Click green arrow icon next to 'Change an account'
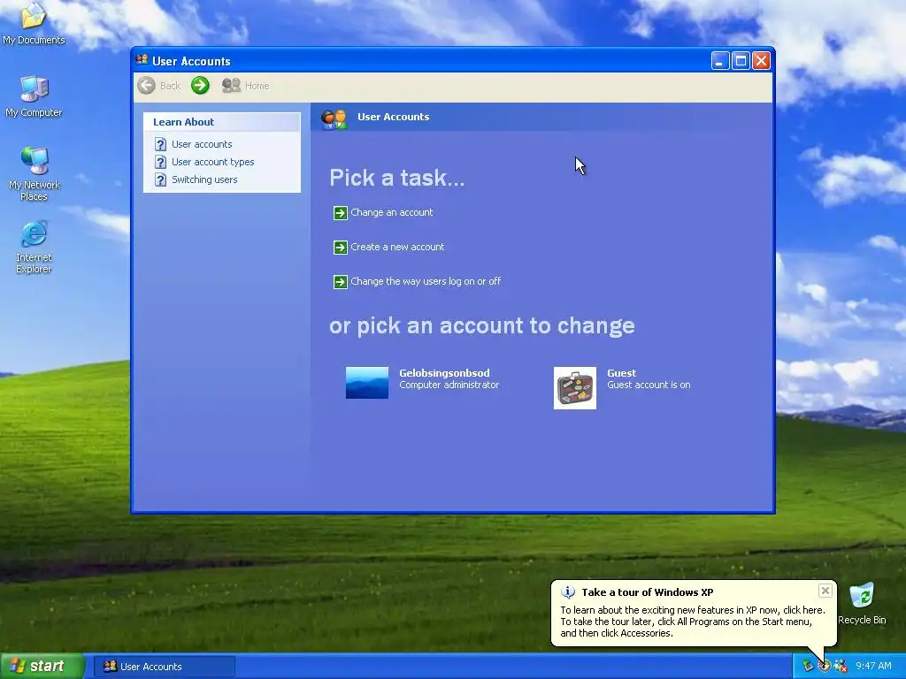Screen dimensions: 906x679 click(341, 213)
